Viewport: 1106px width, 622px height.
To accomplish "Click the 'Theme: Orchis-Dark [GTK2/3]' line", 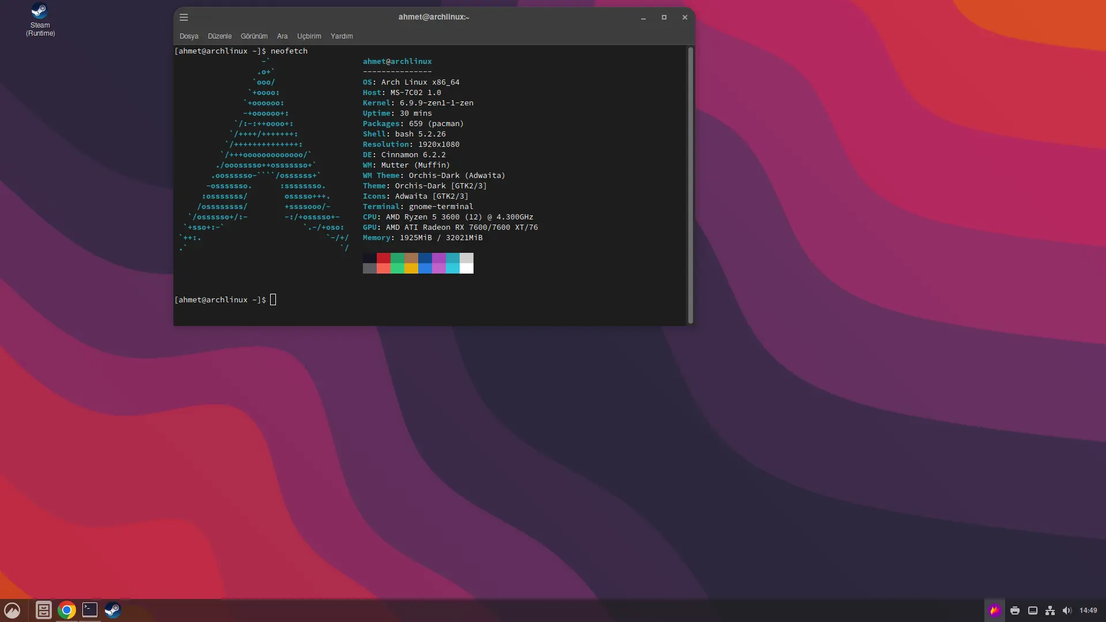I will [425, 186].
